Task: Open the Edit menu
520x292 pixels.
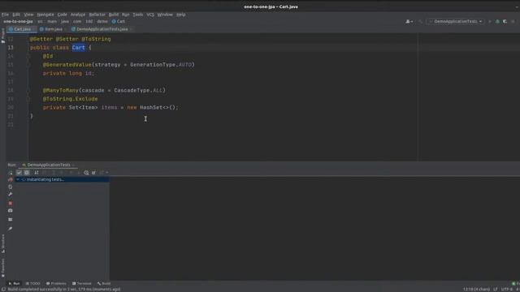Action: click(x=16, y=15)
